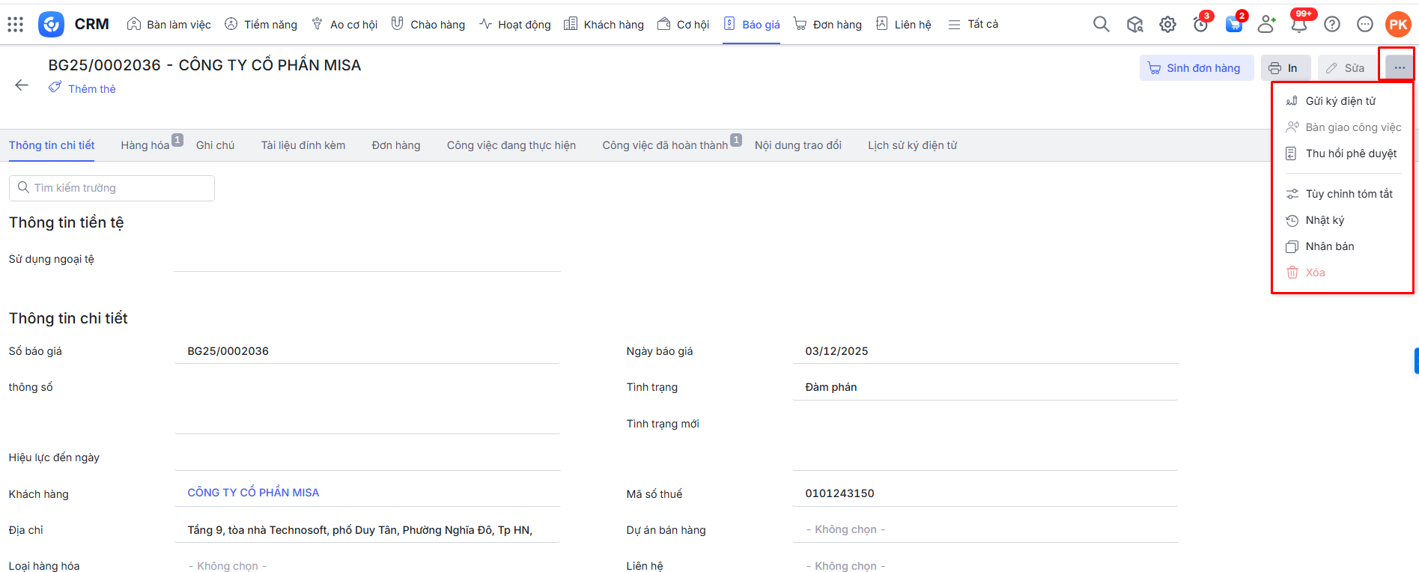Click the add user icon
Image resolution: width=1419 pixels, height=572 pixels.
tap(1266, 25)
